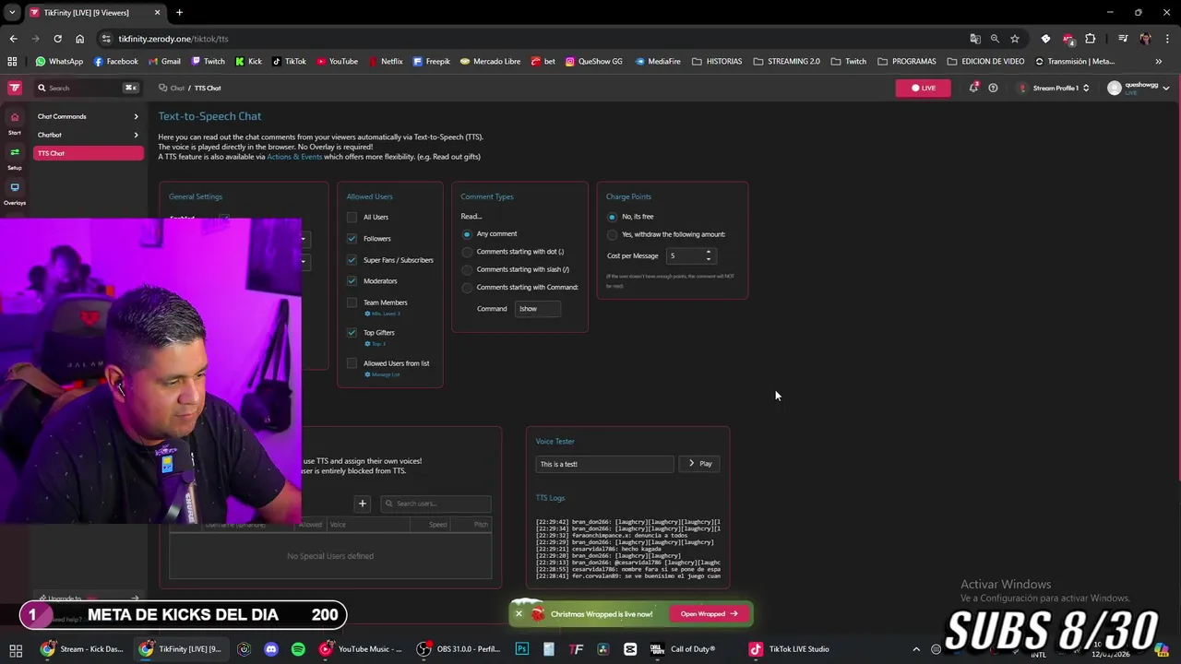Switch to OBS in taskbar
Viewport: 1181px width, 664px height.
tap(459, 649)
